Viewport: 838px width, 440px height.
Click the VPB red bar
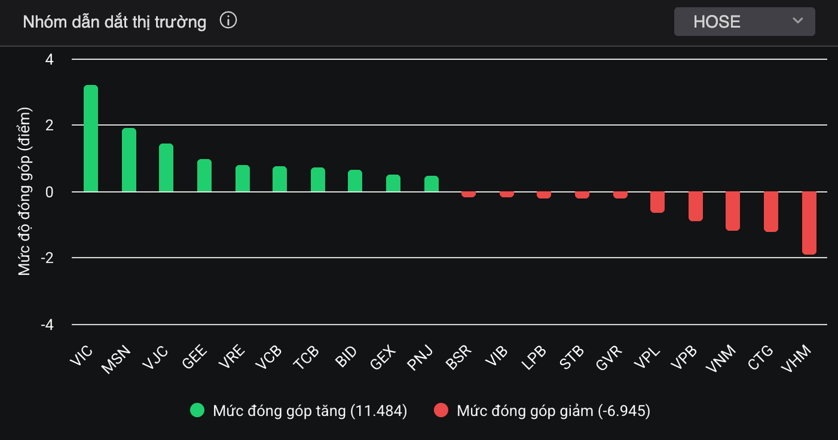click(696, 206)
